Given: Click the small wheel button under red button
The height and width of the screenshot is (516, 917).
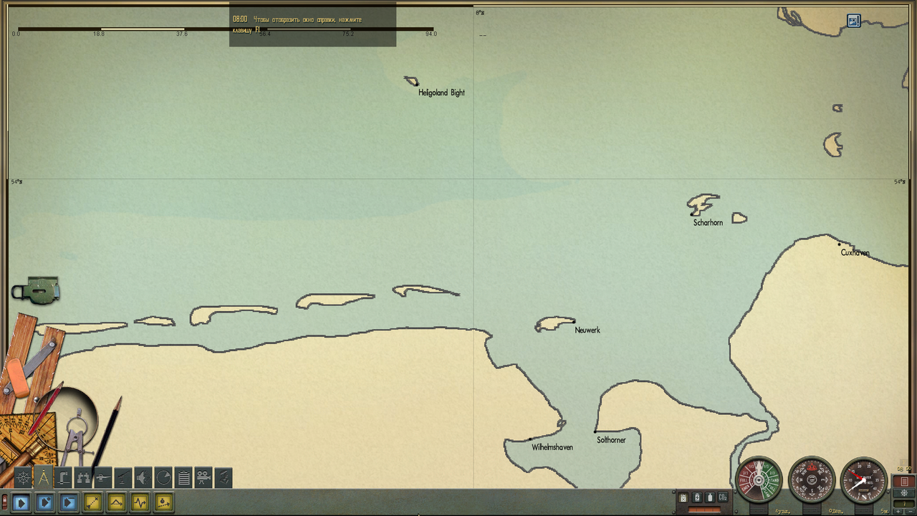Looking at the screenshot, I should coord(904,493).
